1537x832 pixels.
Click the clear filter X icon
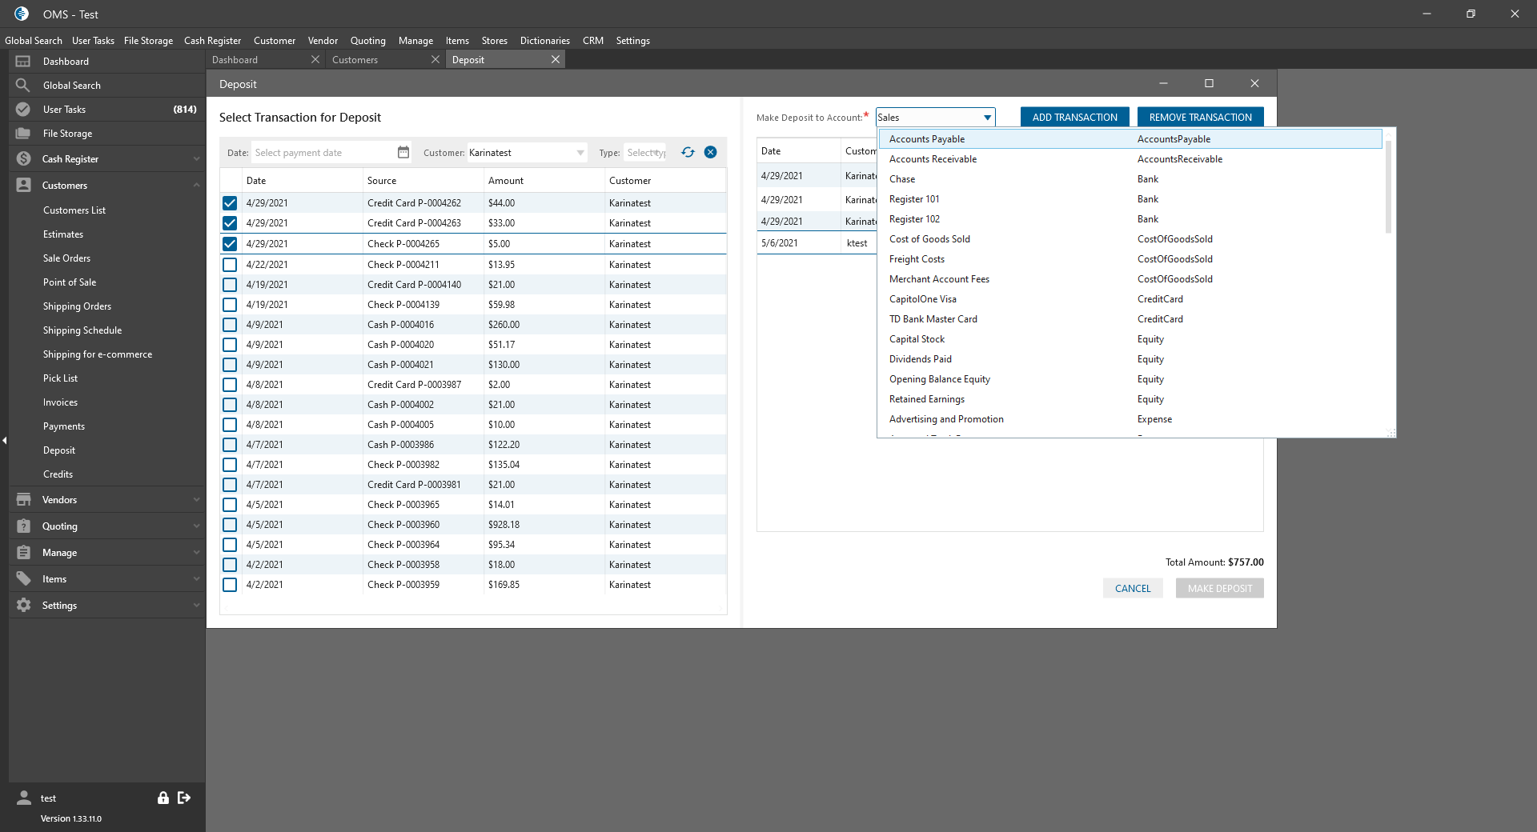point(710,152)
